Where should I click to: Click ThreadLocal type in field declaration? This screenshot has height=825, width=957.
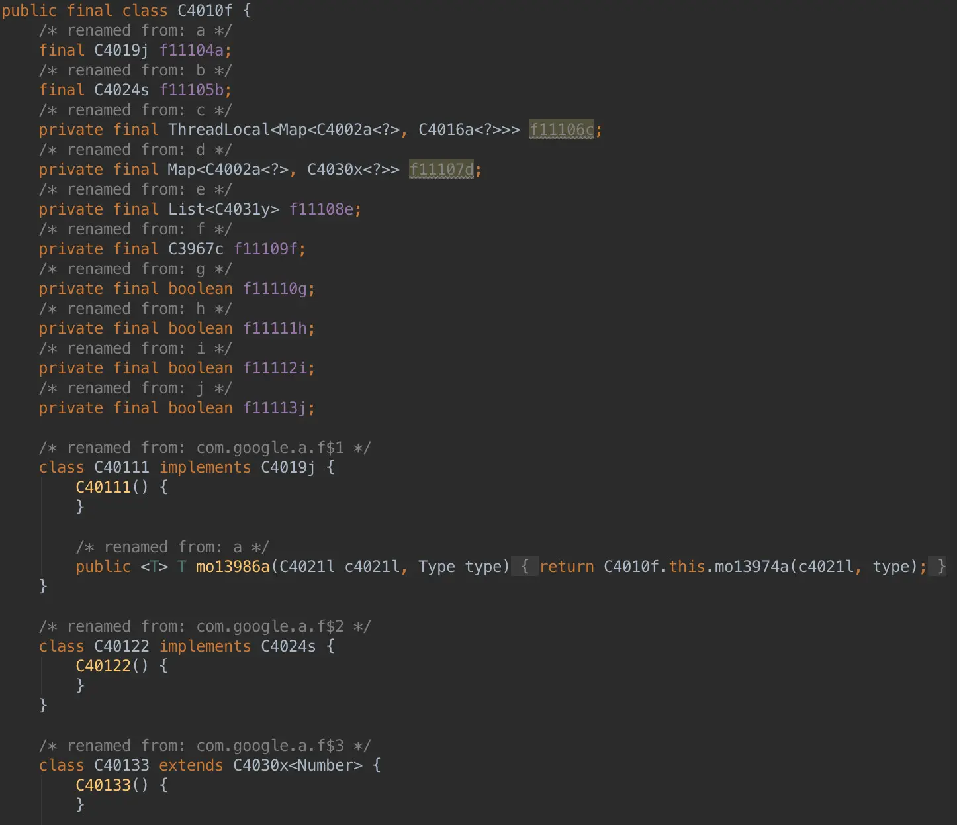point(219,130)
